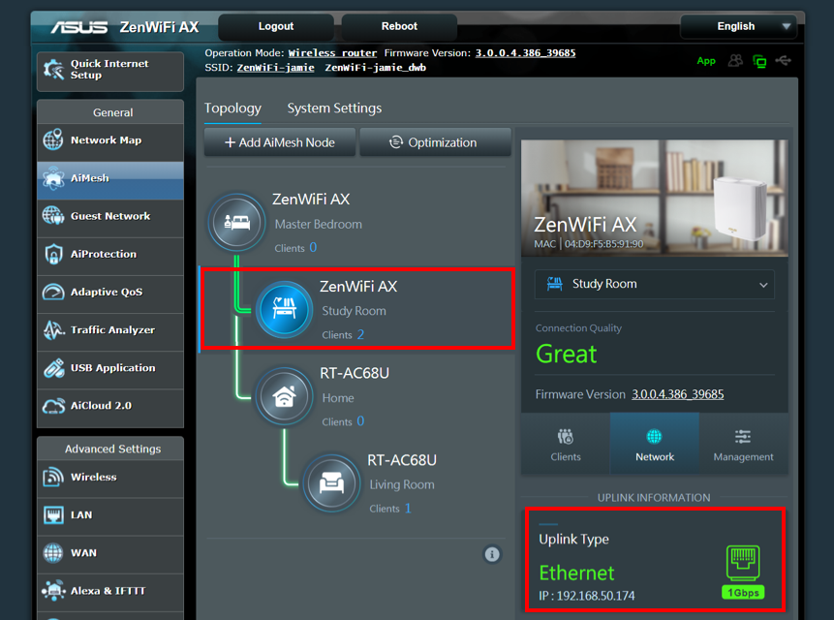Open the English language dropdown
This screenshot has width=834, height=620.
click(x=738, y=26)
